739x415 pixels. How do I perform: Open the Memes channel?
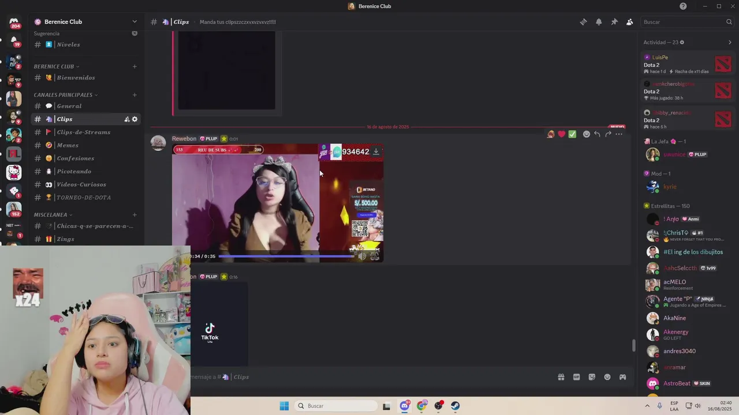(68, 145)
